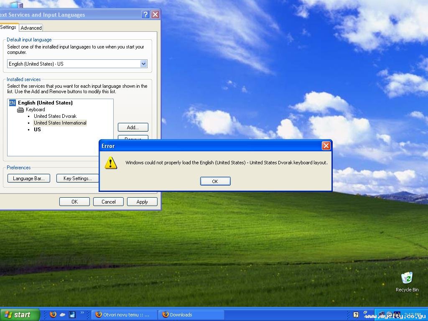Open the Default input language dropdown
428x321 pixels.
pos(144,64)
